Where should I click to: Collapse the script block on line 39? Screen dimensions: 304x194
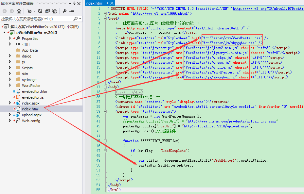coord(105,112)
